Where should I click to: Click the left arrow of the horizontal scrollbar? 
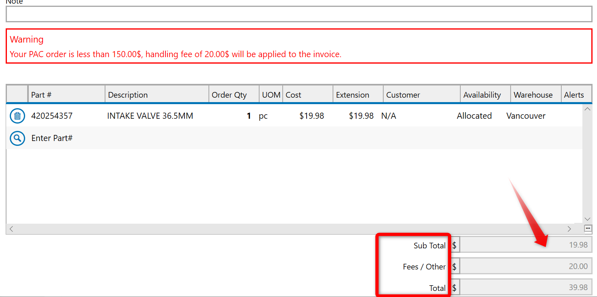[x=11, y=229]
